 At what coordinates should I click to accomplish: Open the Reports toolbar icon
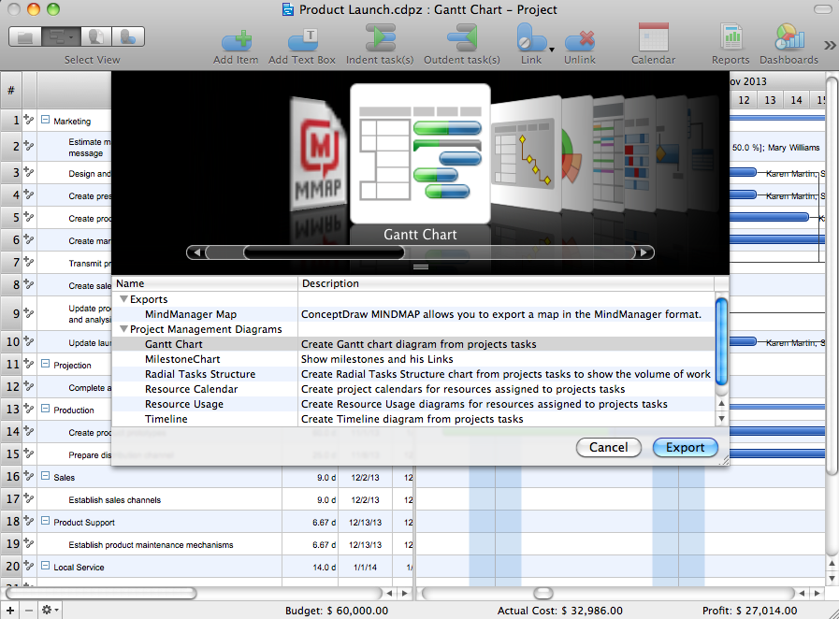(731, 37)
